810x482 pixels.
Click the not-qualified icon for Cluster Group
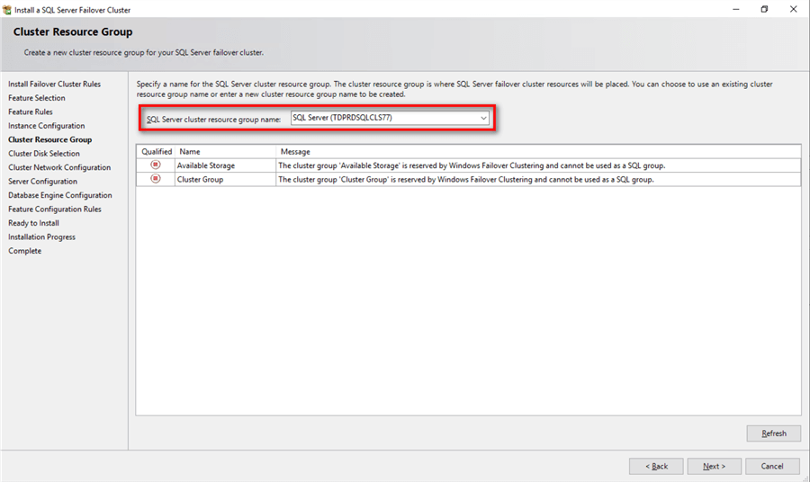156,179
